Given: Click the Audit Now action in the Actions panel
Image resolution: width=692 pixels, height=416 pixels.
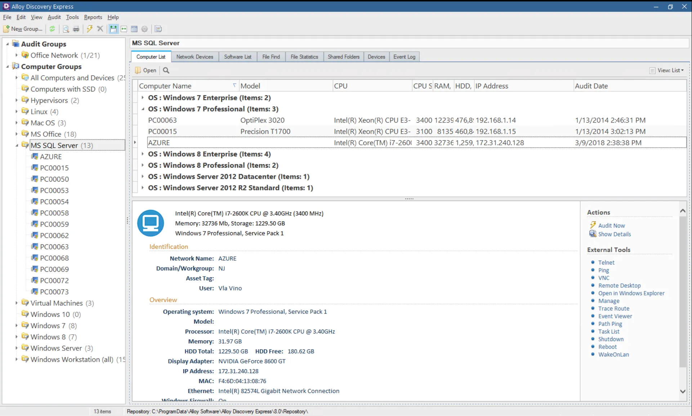Looking at the screenshot, I should [611, 225].
